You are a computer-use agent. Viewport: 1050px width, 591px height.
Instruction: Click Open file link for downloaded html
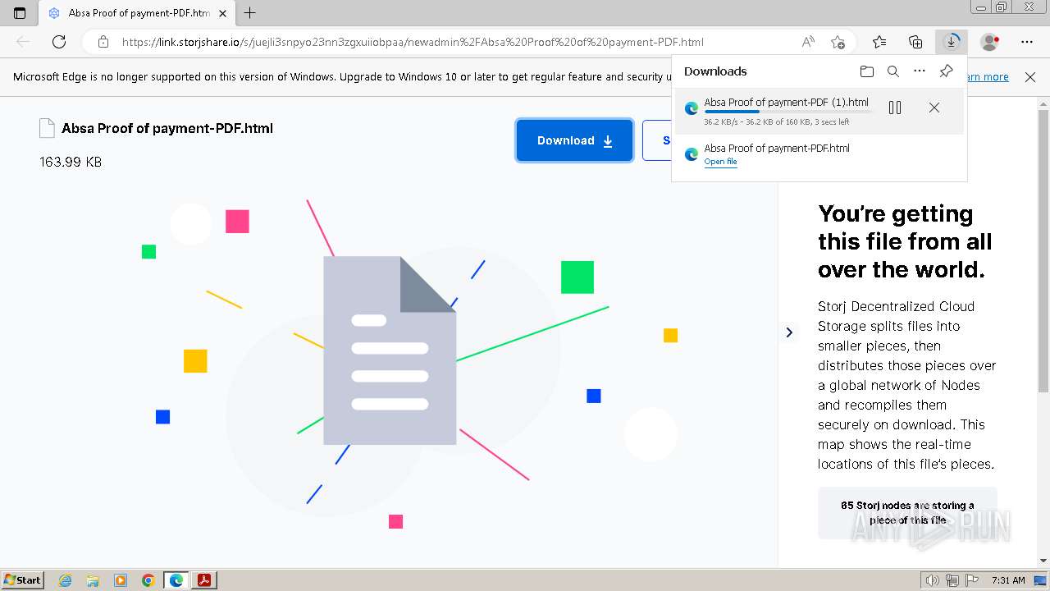point(720,162)
